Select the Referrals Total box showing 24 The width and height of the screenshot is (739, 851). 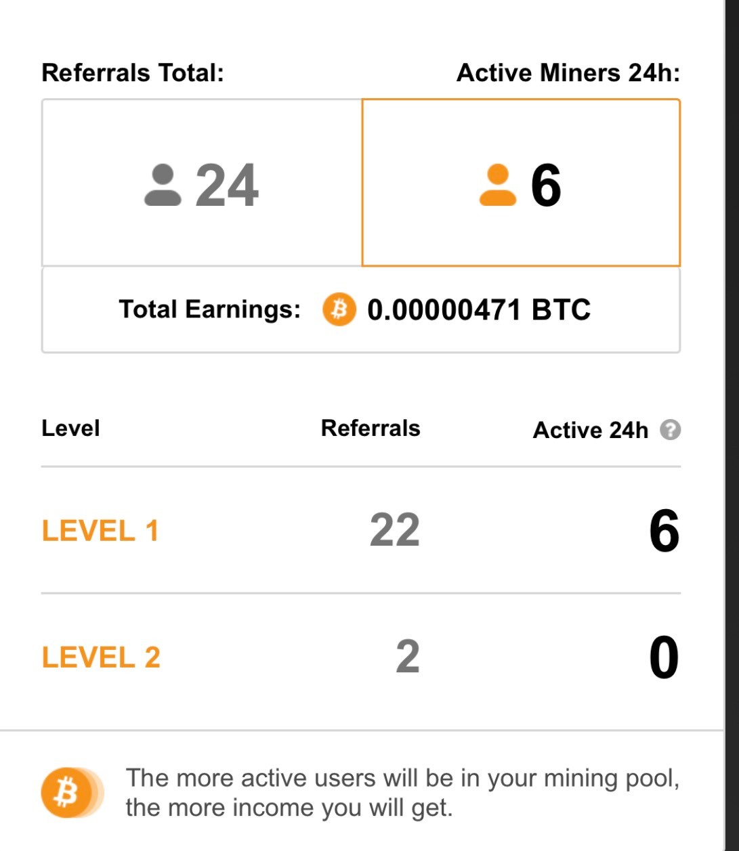coord(202,183)
